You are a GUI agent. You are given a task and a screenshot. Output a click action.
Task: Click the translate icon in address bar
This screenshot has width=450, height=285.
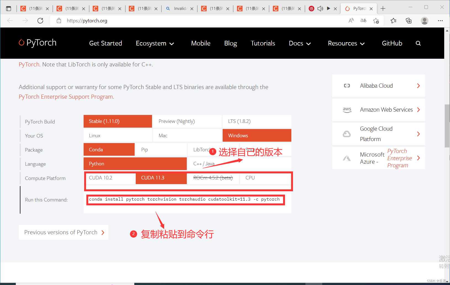pos(363,21)
